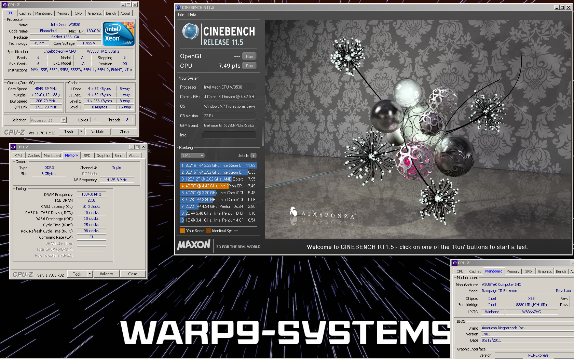The width and height of the screenshot is (574, 359).
Task: Select ranking row 6, 4C/8T 2.80 GHz
Action: click(218, 200)
